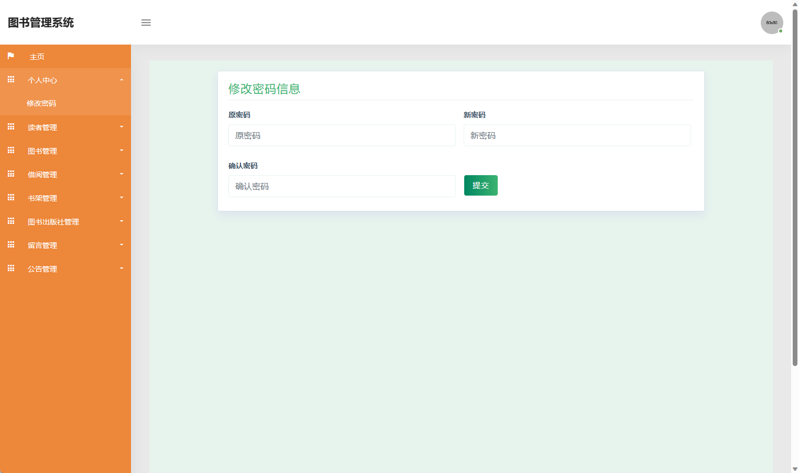The height and width of the screenshot is (473, 799).
Task: Collapse the 个人中心 section
Action: click(122, 79)
